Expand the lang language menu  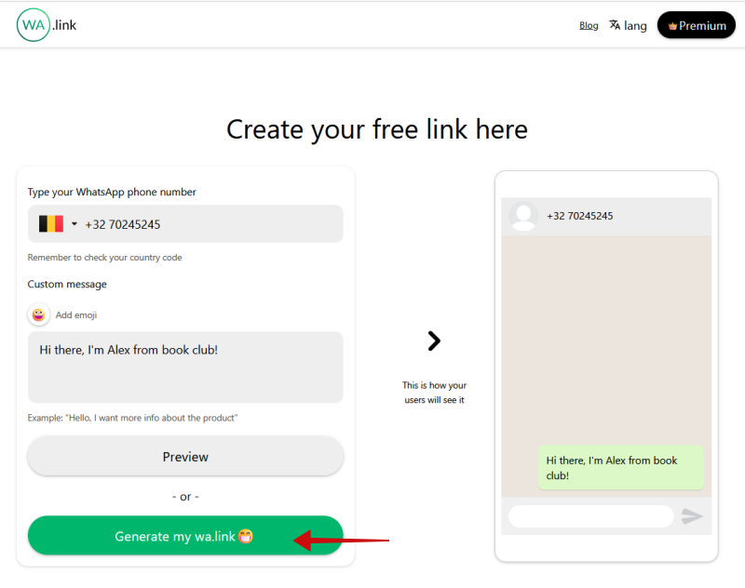click(x=628, y=25)
